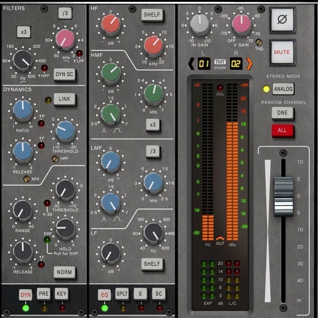Toggle the E-type EQ button

140,294
